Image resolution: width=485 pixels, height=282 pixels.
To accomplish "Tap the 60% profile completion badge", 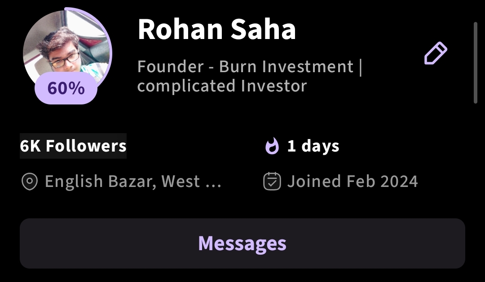I will (66, 88).
